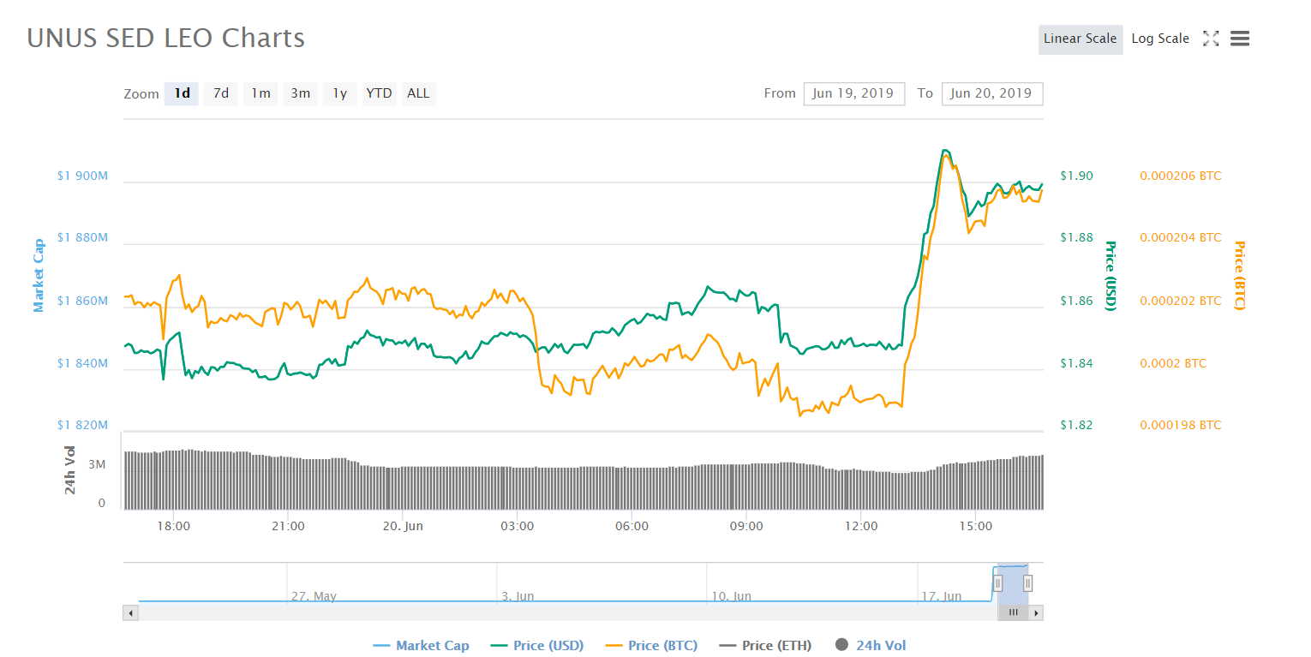Click the 20. Jun time axis label

tap(403, 527)
